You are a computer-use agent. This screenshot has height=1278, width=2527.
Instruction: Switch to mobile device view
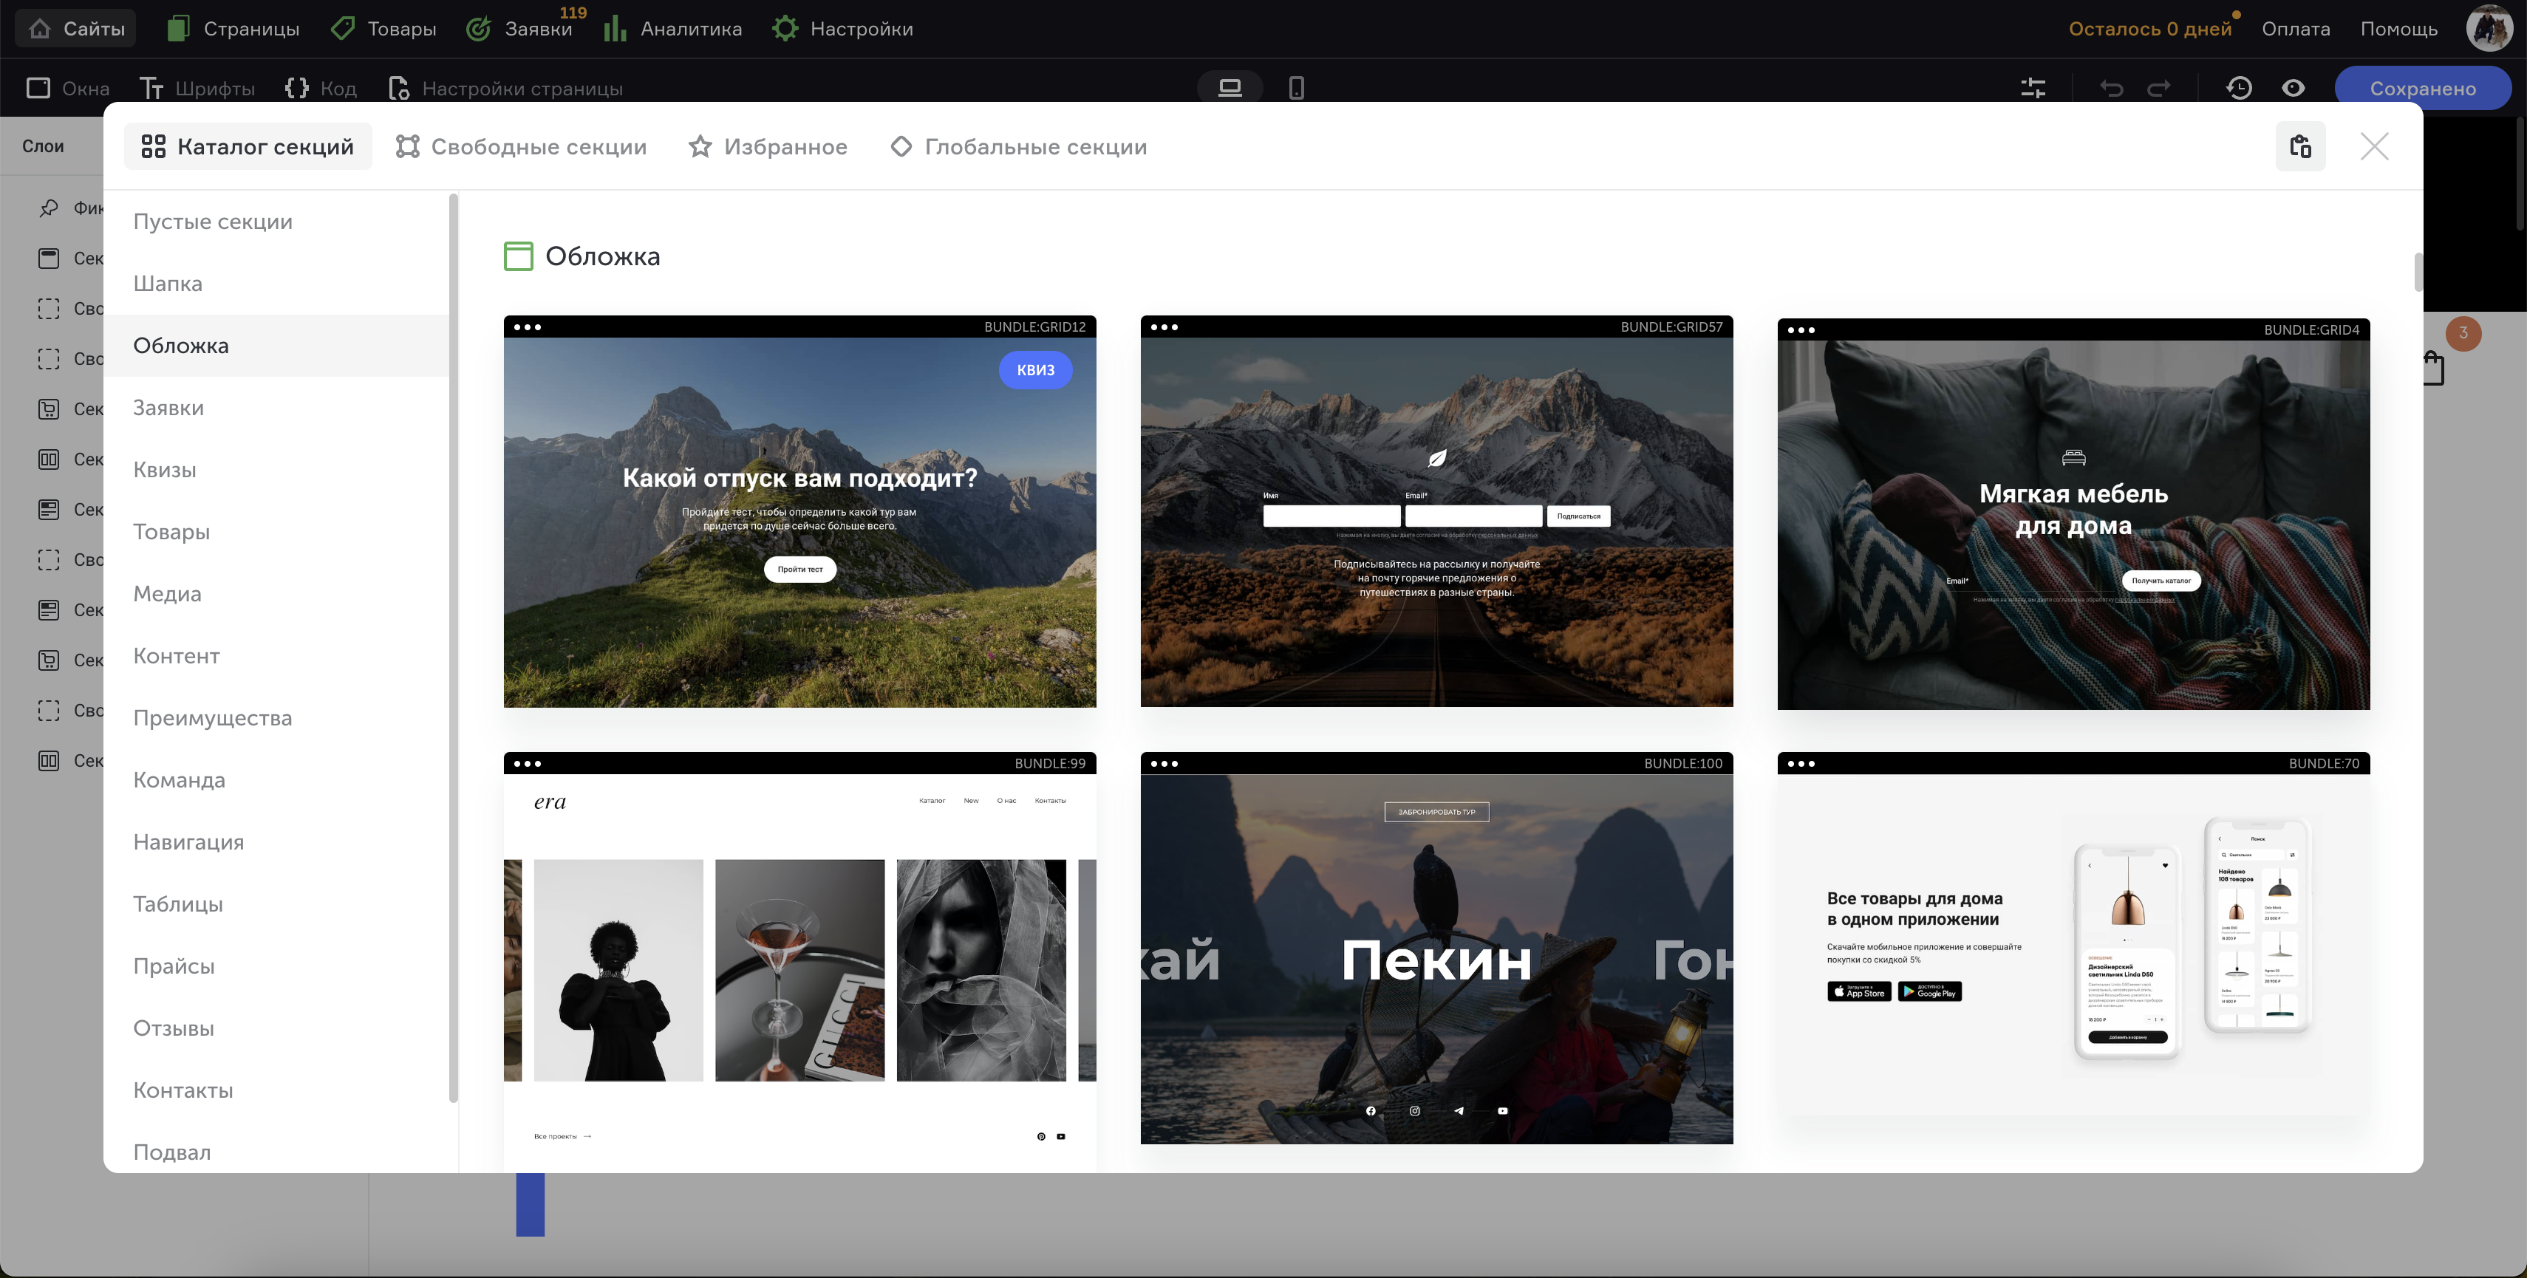(x=1296, y=88)
